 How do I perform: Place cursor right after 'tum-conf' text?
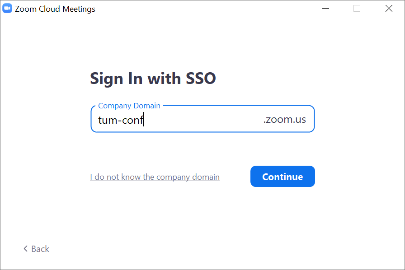[x=144, y=120]
